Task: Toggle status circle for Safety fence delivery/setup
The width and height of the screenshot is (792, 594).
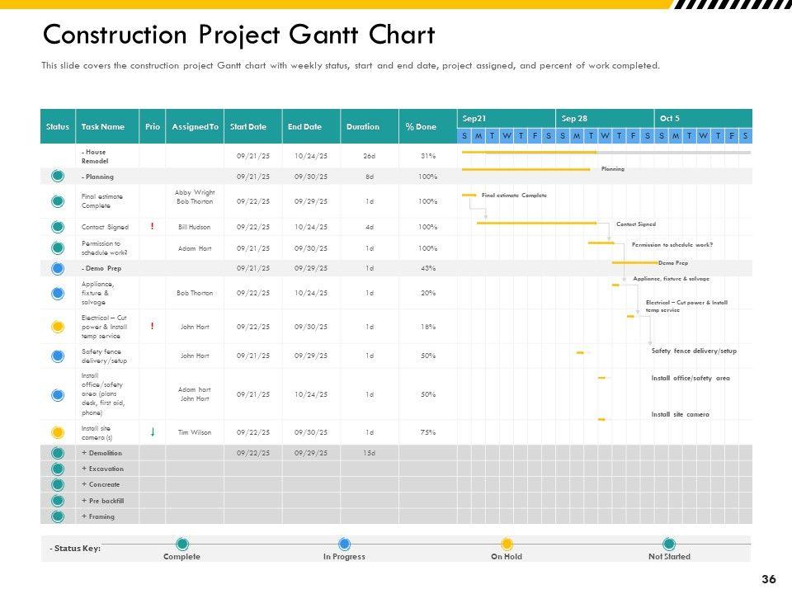Action: [58, 356]
